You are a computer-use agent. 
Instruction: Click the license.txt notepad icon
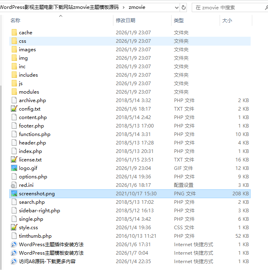[x=14, y=159]
